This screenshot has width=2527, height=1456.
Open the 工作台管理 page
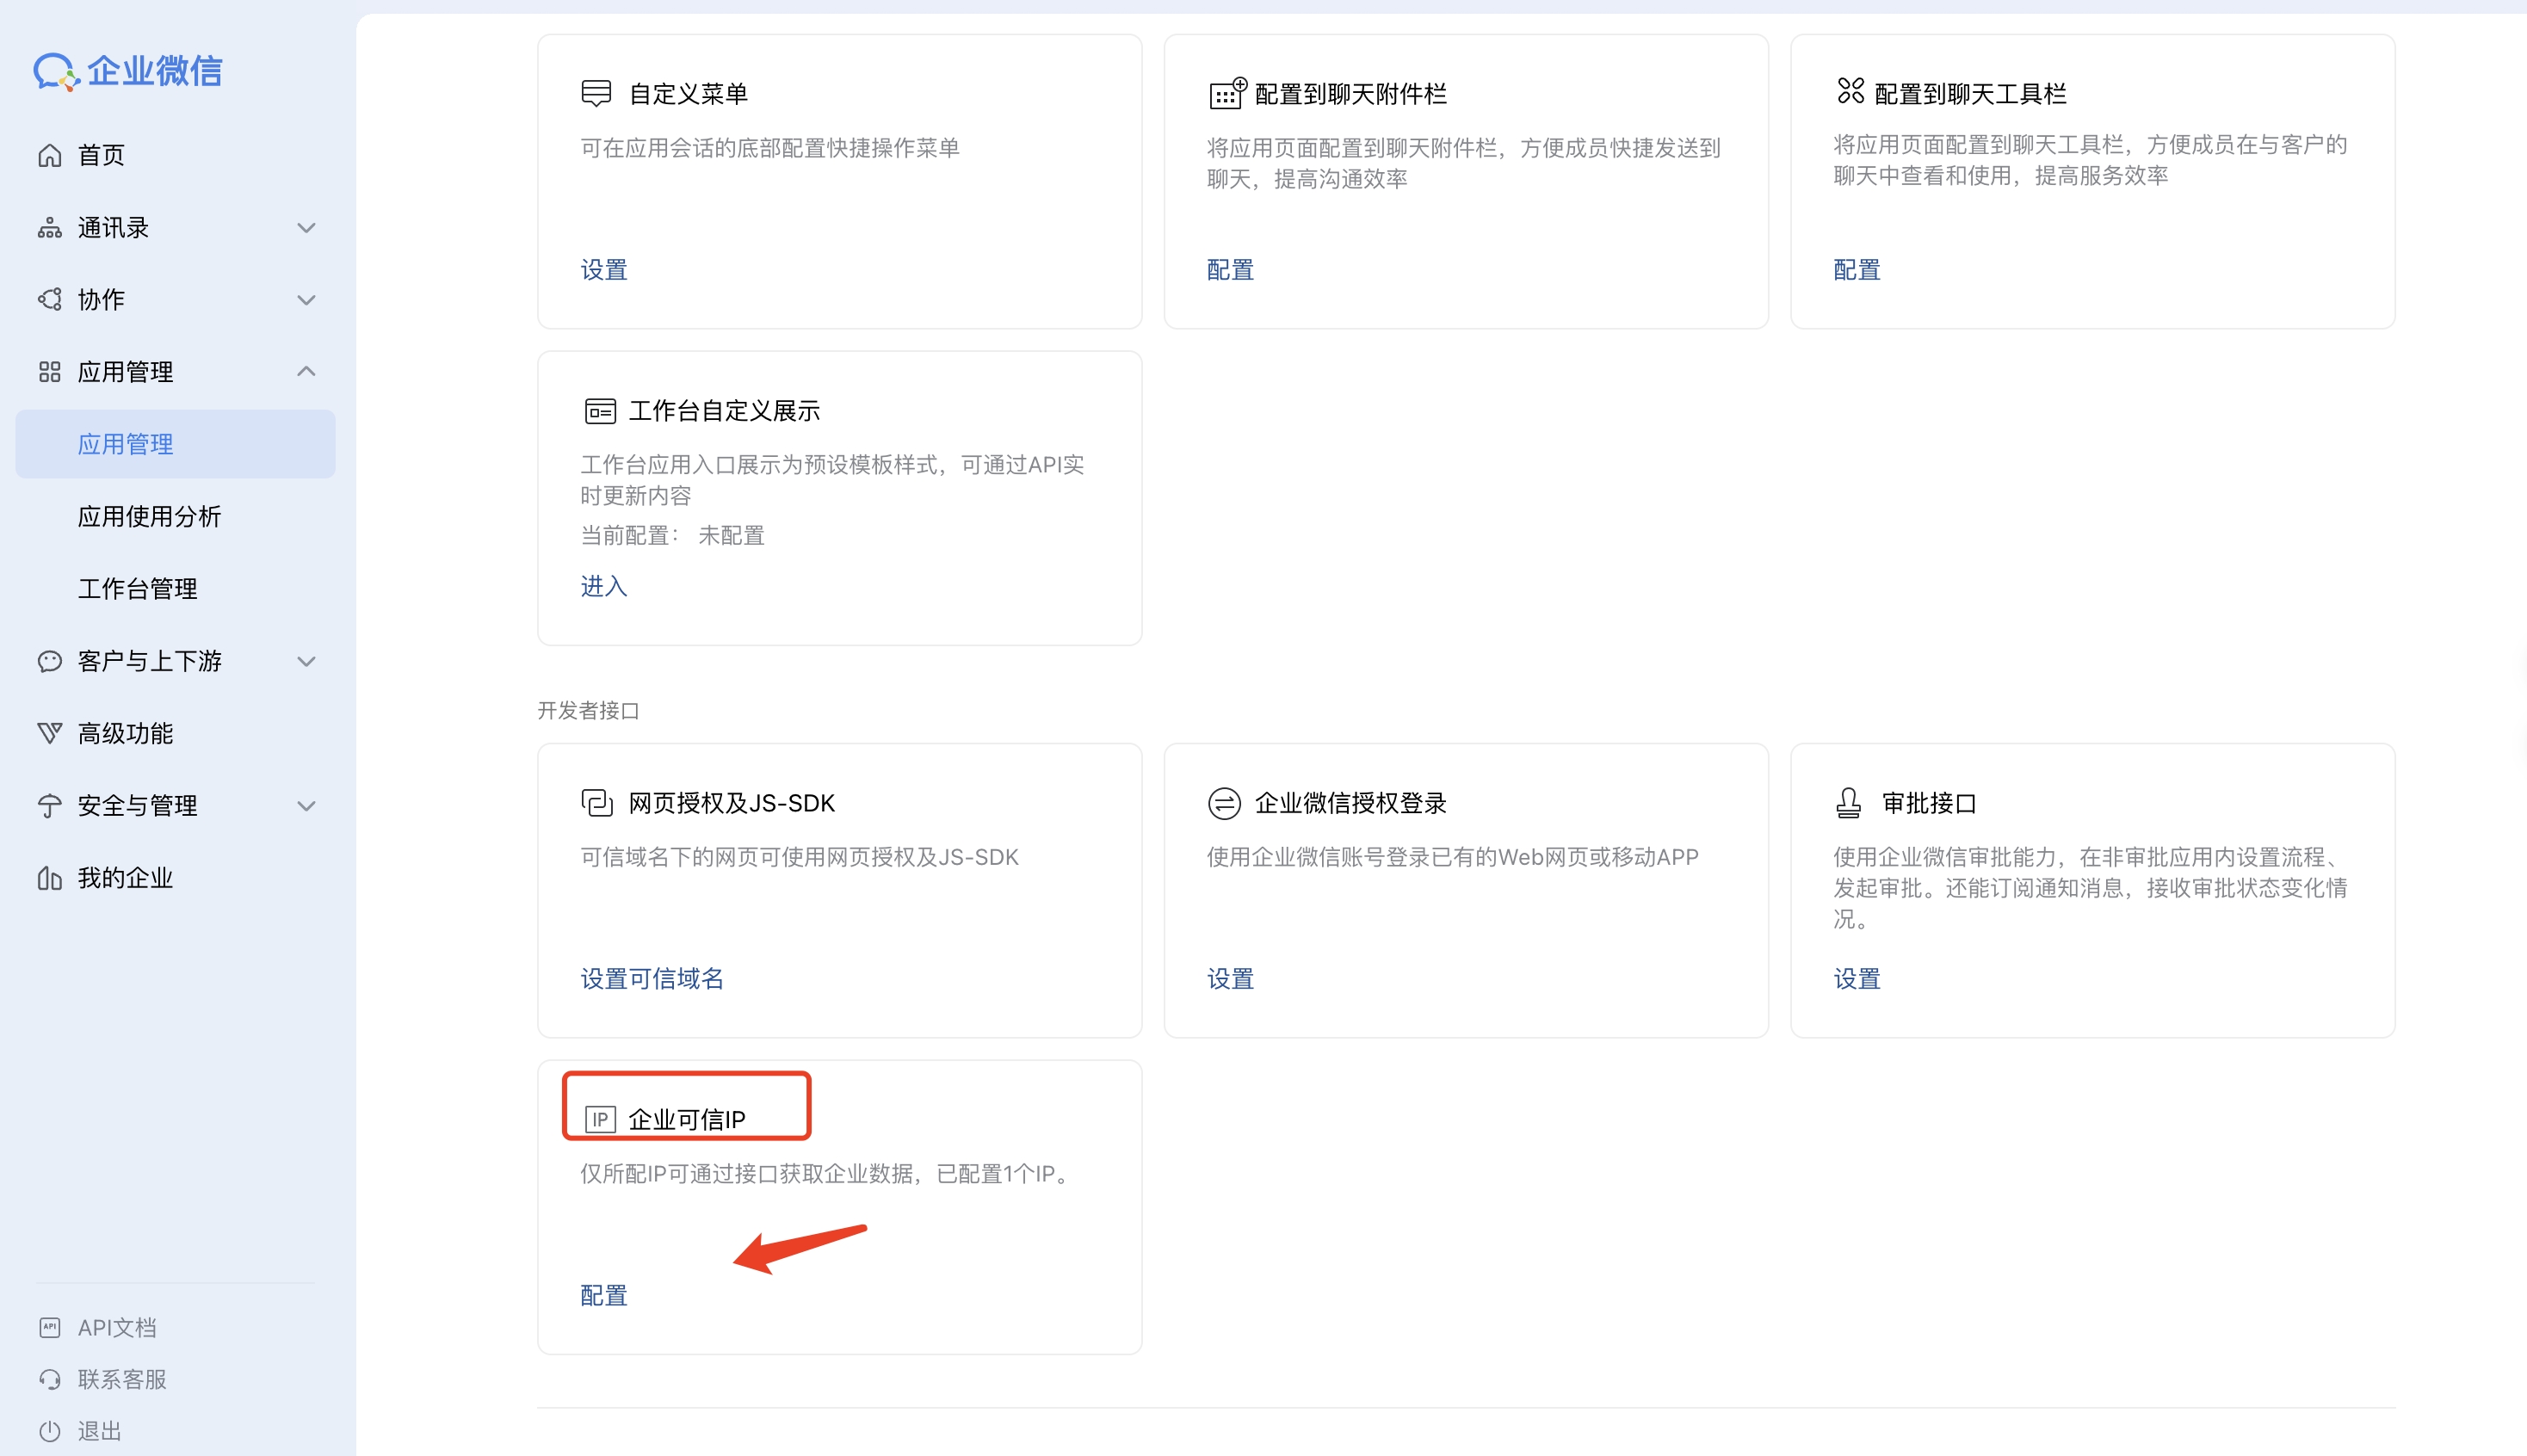click(x=138, y=588)
